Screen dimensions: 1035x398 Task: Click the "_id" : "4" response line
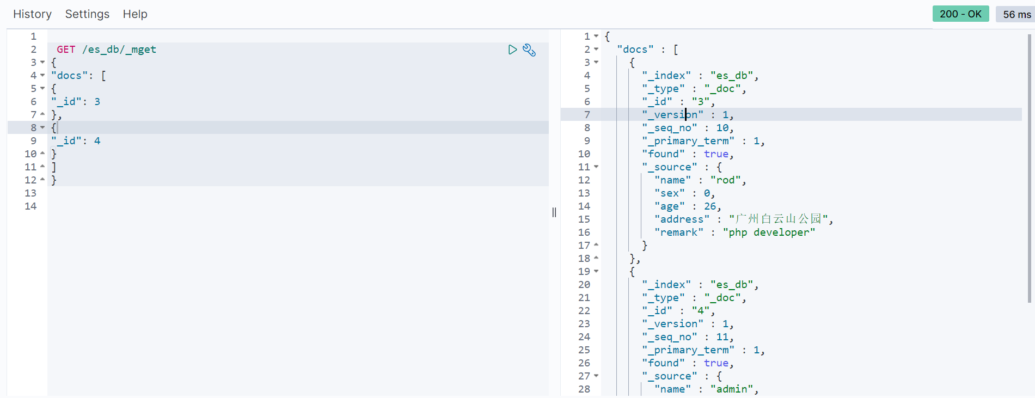[x=678, y=311]
